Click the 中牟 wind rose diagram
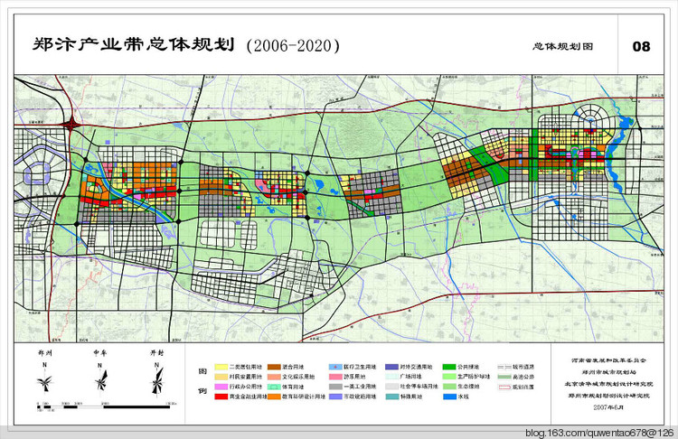 point(100,380)
